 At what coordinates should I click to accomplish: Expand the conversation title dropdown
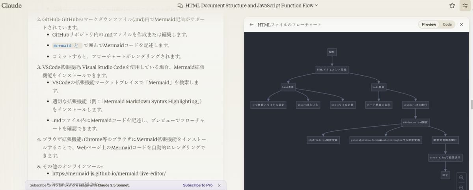[317, 6]
